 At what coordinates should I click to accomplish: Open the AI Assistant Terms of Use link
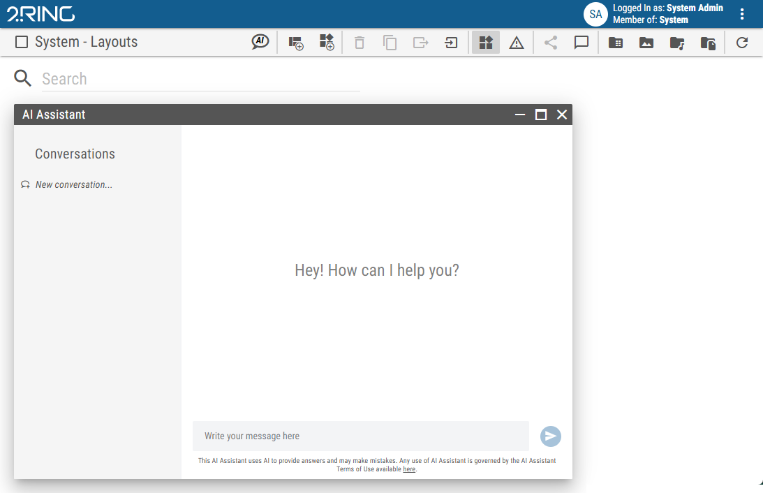[409, 469]
